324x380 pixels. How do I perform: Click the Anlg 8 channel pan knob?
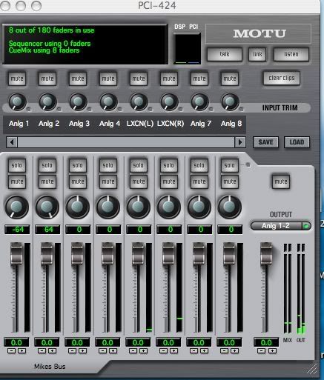230,207
